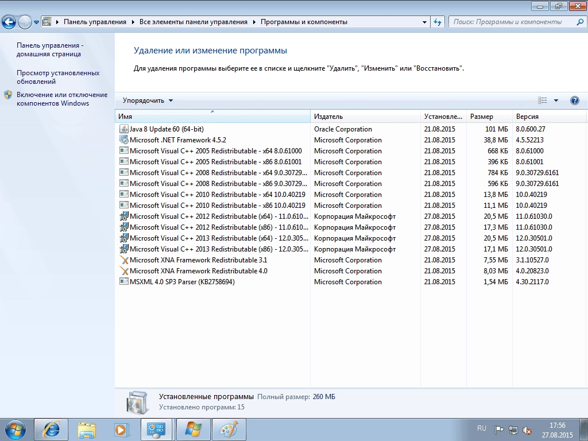Open the Упорядочить menu
This screenshot has height=441, width=588.
tap(148, 100)
